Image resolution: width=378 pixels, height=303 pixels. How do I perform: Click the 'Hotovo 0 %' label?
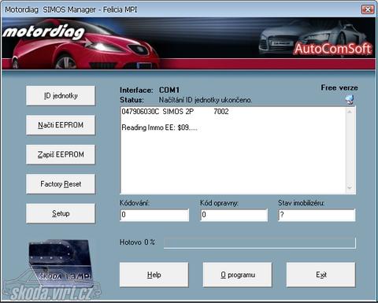[137, 242]
